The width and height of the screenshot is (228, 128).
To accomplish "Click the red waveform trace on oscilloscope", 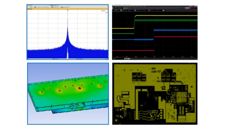I will [176, 37].
